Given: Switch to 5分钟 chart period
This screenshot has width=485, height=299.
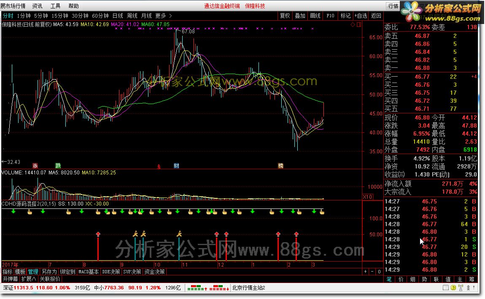Looking at the screenshot, I should tap(41, 16).
